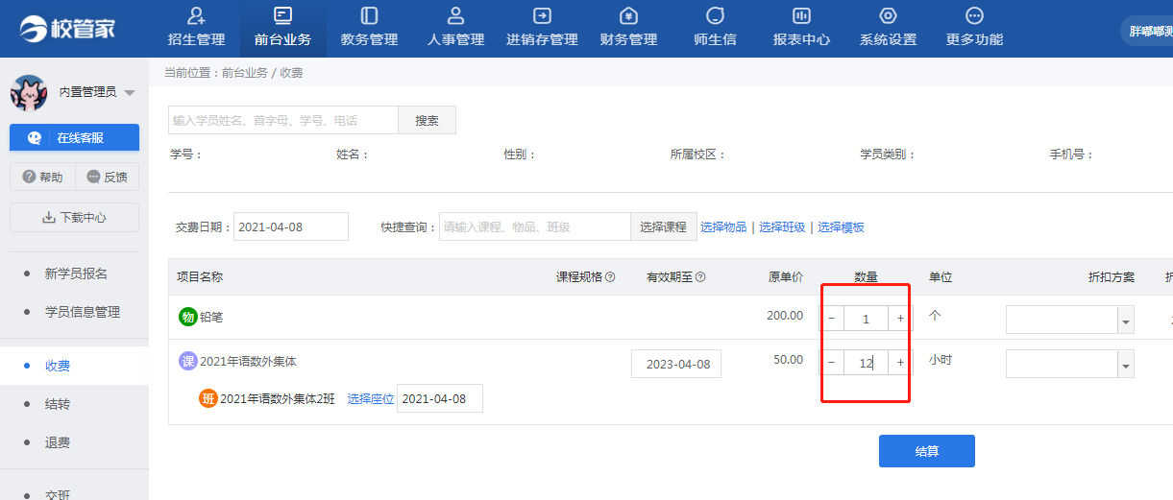Select 退费 in the sidebar
This screenshot has height=500, width=1173.
coord(58,442)
